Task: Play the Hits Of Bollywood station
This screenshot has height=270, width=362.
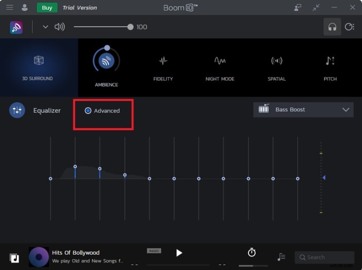Action: click(x=179, y=253)
